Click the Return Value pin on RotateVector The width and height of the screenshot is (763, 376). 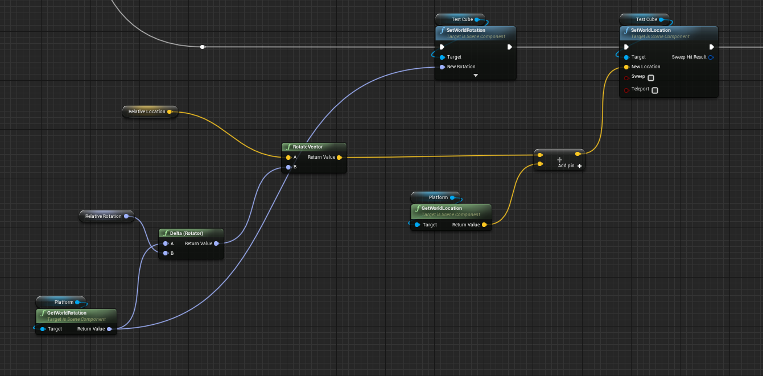point(340,157)
